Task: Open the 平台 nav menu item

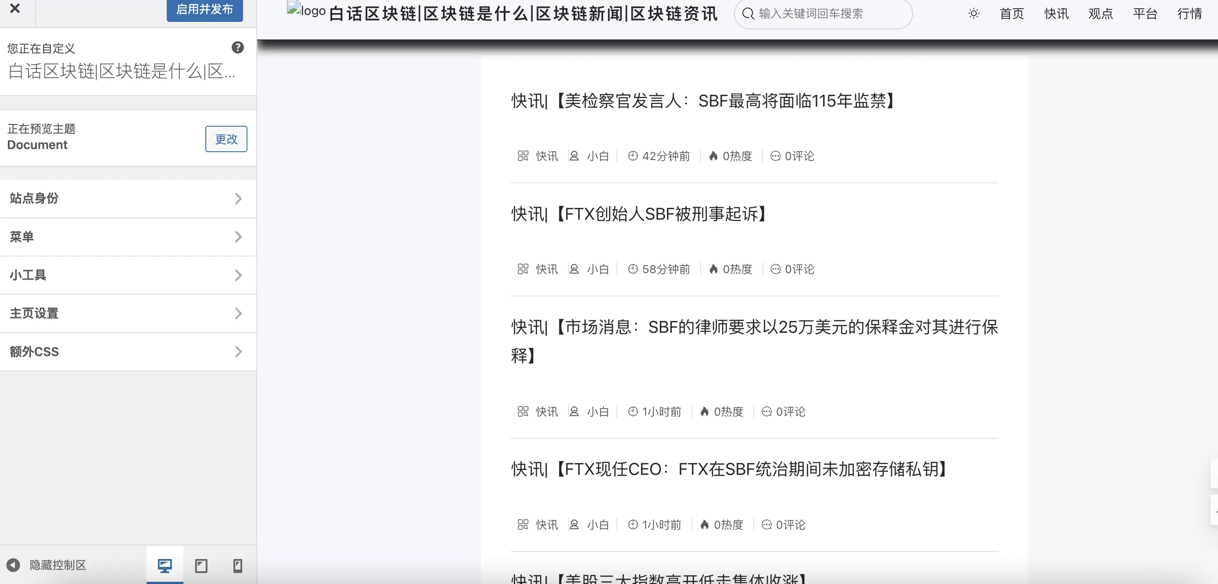Action: click(1145, 14)
